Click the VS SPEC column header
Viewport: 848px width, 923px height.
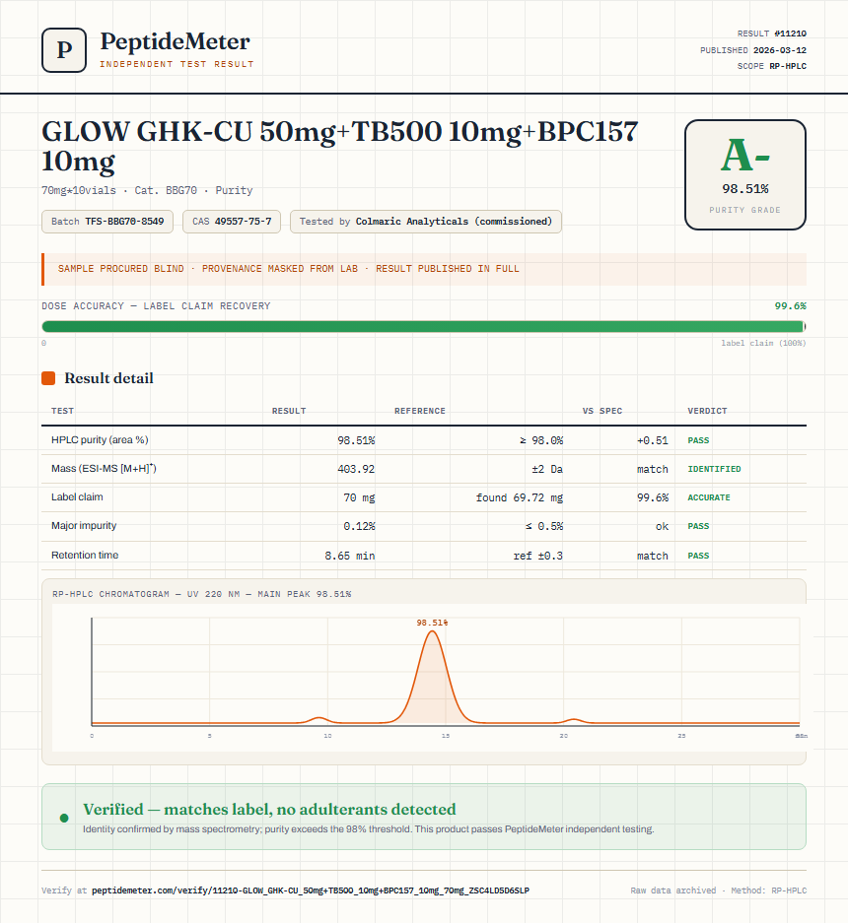(x=602, y=411)
